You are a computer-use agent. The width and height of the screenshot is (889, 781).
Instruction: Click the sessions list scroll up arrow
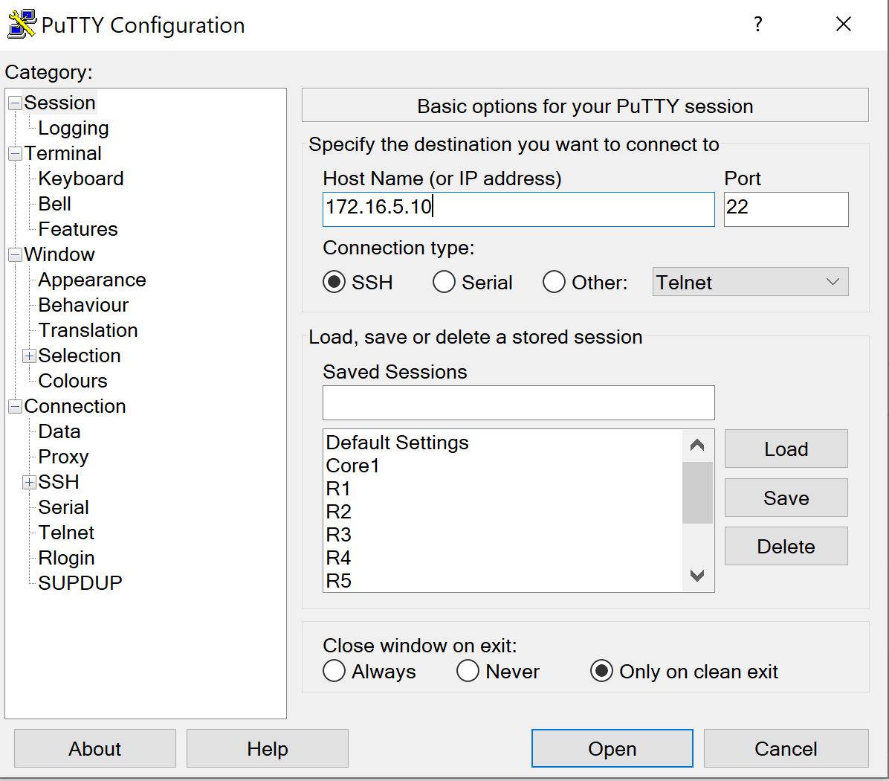(x=697, y=446)
